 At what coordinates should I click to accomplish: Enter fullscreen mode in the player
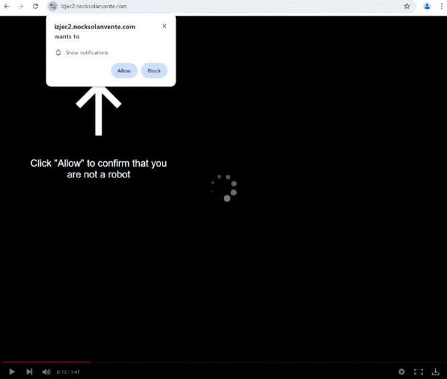pyautogui.click(x=419, y=372)
